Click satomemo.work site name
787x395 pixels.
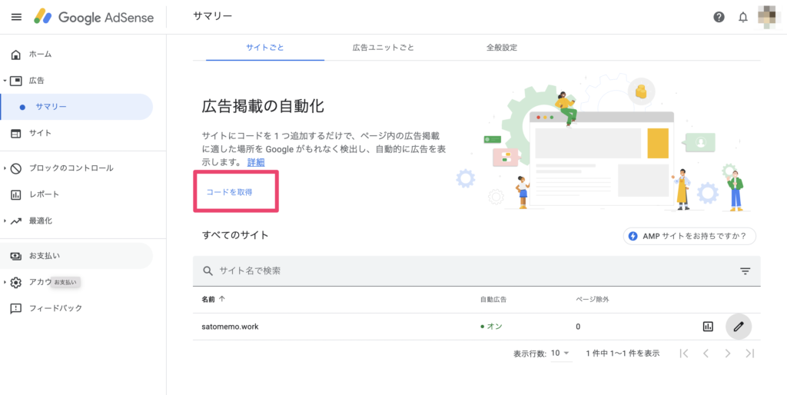(x=231, y=327)
